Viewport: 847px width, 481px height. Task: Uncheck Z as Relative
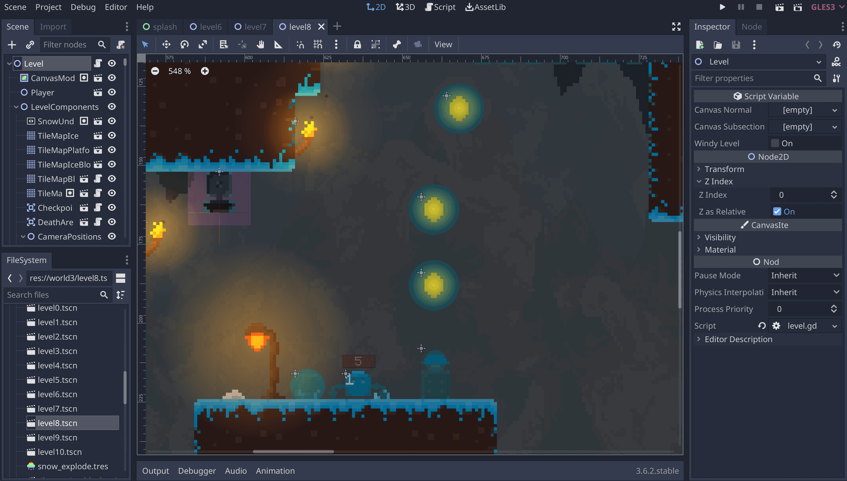pos(777,211)
